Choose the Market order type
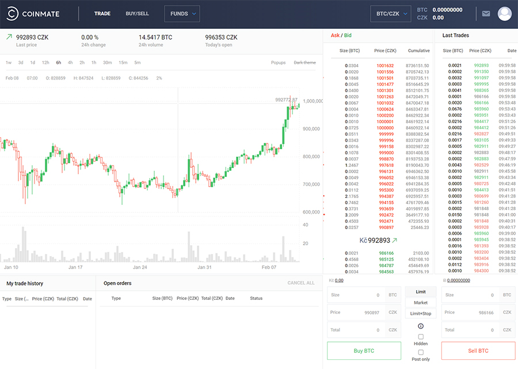This screenshot has width=518, height=369. 421,303
